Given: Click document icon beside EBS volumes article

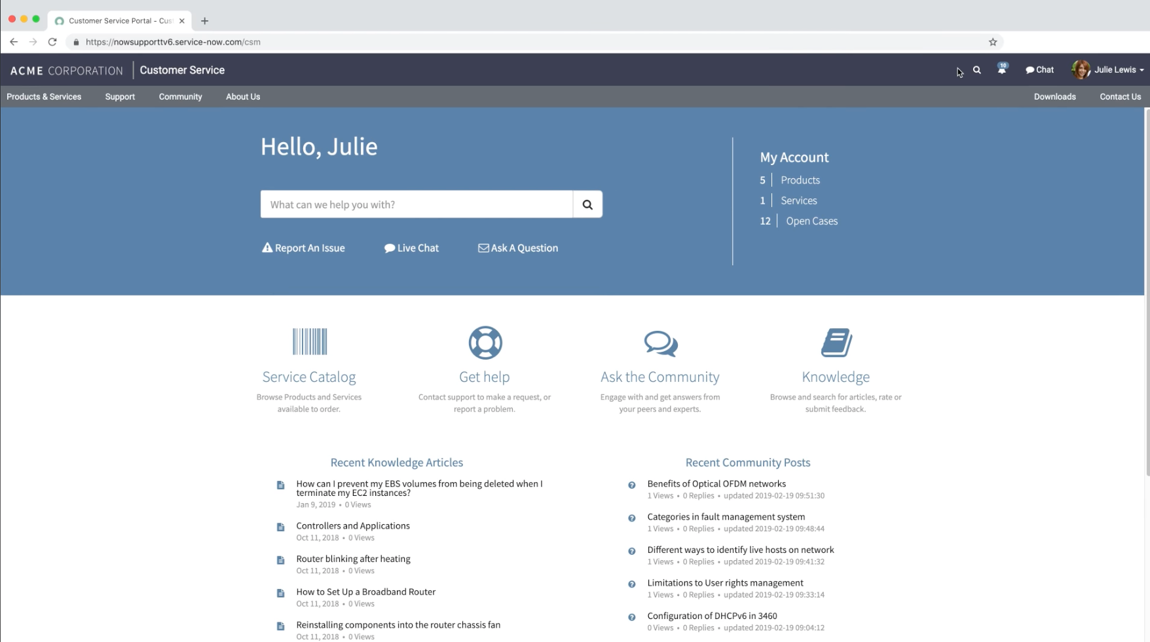Looking at the screenshot, I should coord(280,485).
